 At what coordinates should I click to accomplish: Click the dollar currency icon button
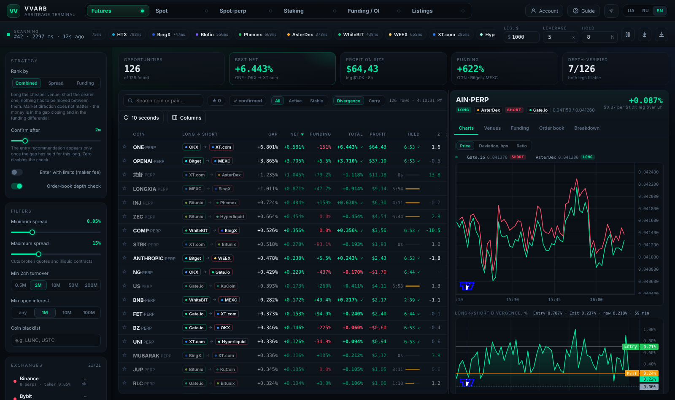[x=645, y=35]
